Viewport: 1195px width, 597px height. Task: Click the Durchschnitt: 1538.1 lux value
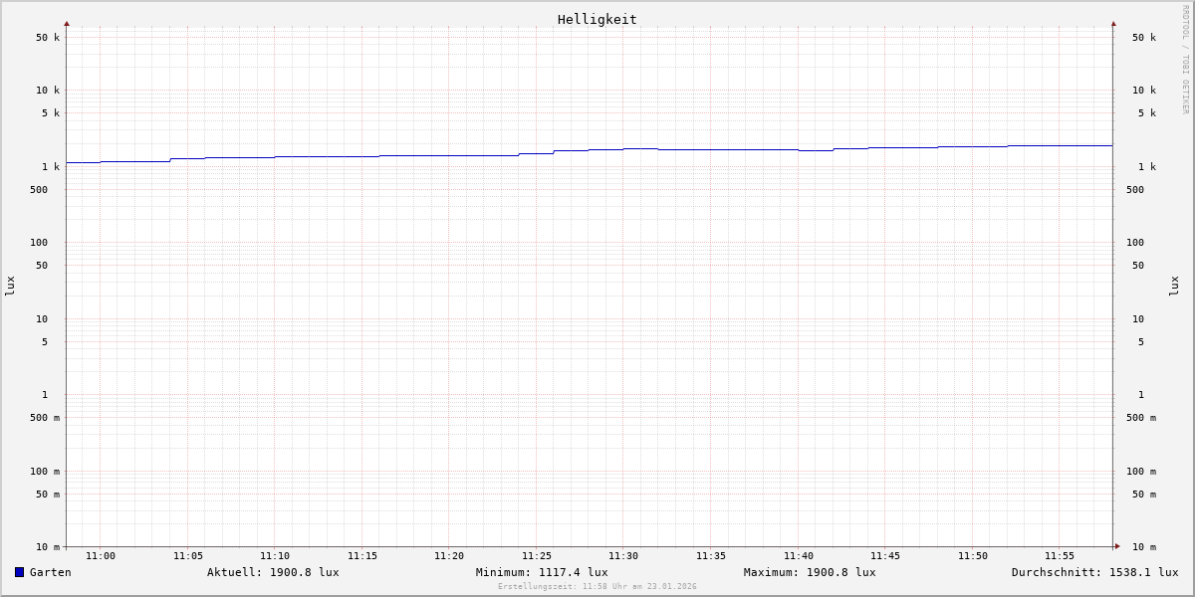pyautogui.click(x=1094, y=572)
